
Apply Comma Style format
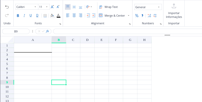click(x=142, y=16)
